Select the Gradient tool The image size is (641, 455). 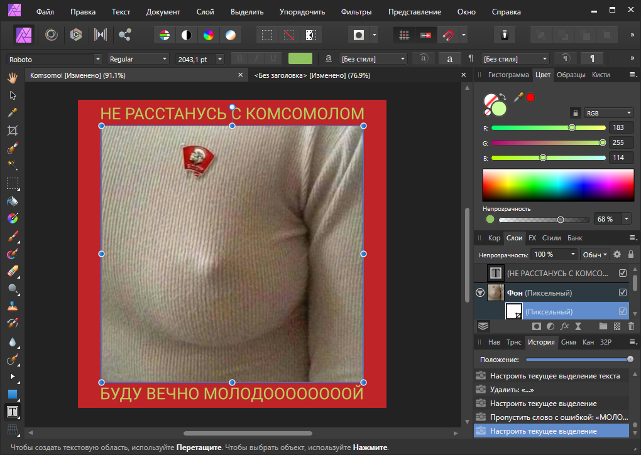13,219
